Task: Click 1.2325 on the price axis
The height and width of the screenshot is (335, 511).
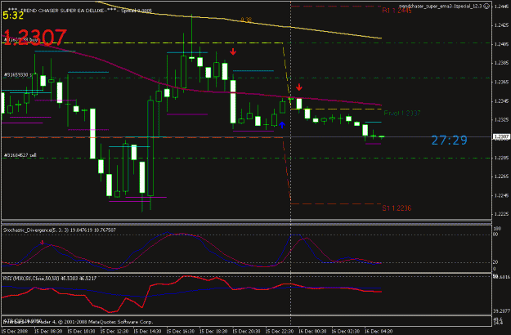Action: point(501,120)
